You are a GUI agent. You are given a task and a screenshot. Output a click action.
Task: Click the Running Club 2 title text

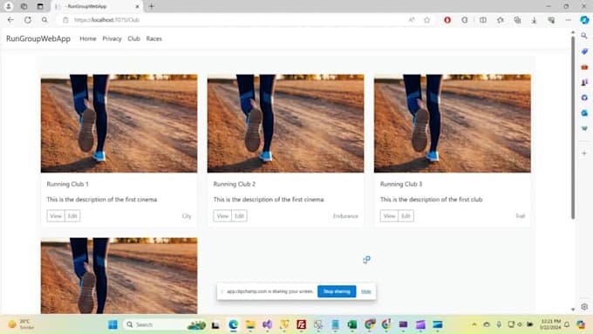pyautogui.click(x=234, y=184)
